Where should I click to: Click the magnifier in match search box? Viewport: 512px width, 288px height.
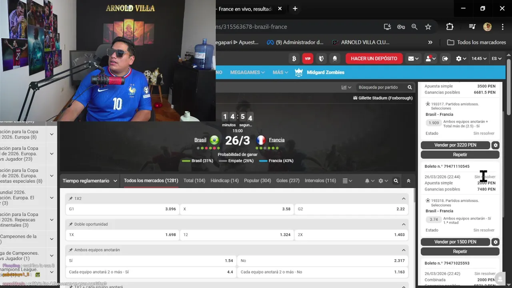pos(410,87)
